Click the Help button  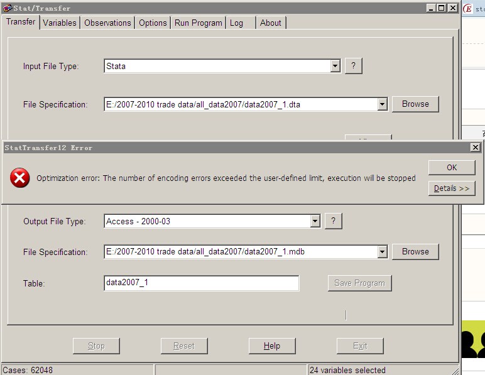pyautogui.click(x=272, y=346)
